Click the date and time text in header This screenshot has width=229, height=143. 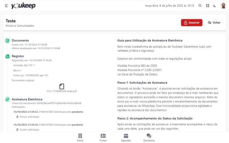pos(169,6)
